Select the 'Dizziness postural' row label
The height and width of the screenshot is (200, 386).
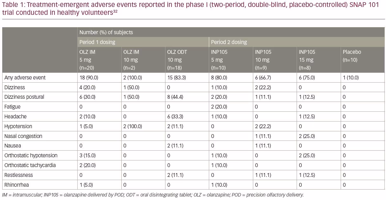[24, 97]
